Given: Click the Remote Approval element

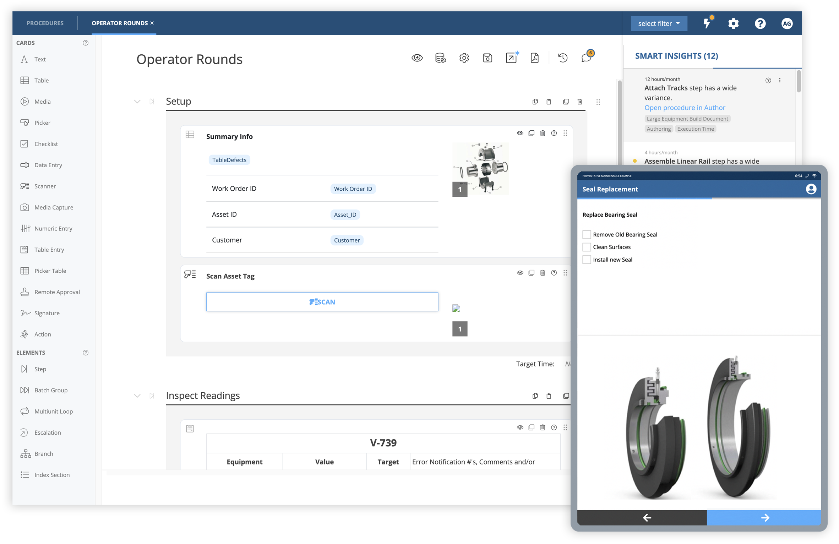Looking at the screenshot, I should click(57, 292).
